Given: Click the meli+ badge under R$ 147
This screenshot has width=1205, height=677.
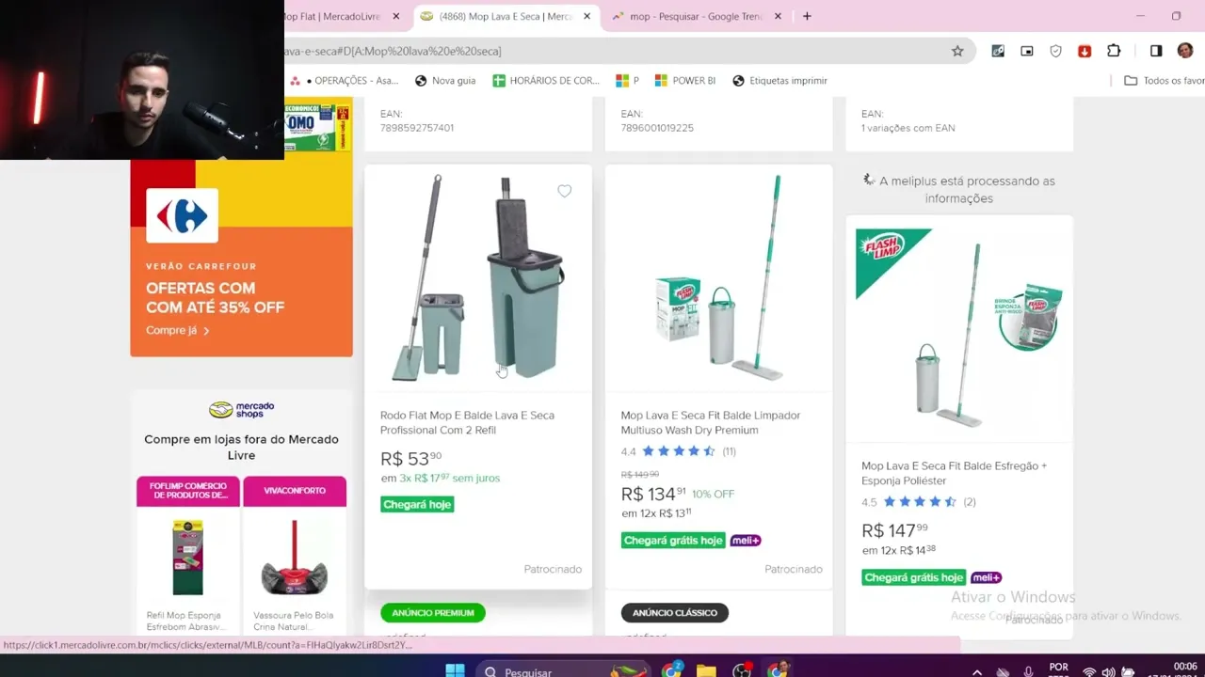Looking at the screenshot, I should click(x=986, y=577).
